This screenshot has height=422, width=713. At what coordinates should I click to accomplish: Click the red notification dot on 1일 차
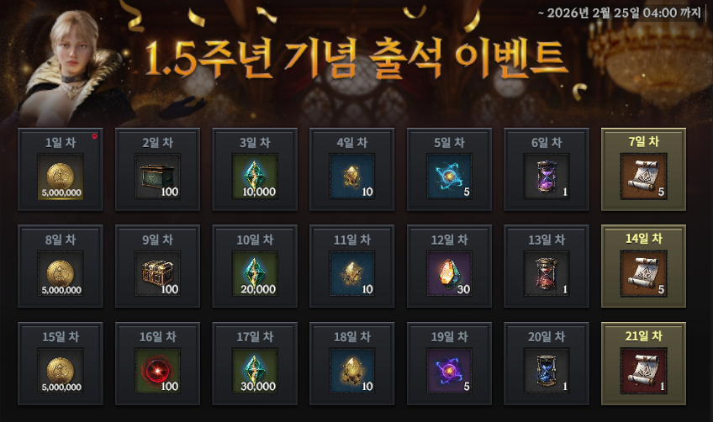point(94,136)
